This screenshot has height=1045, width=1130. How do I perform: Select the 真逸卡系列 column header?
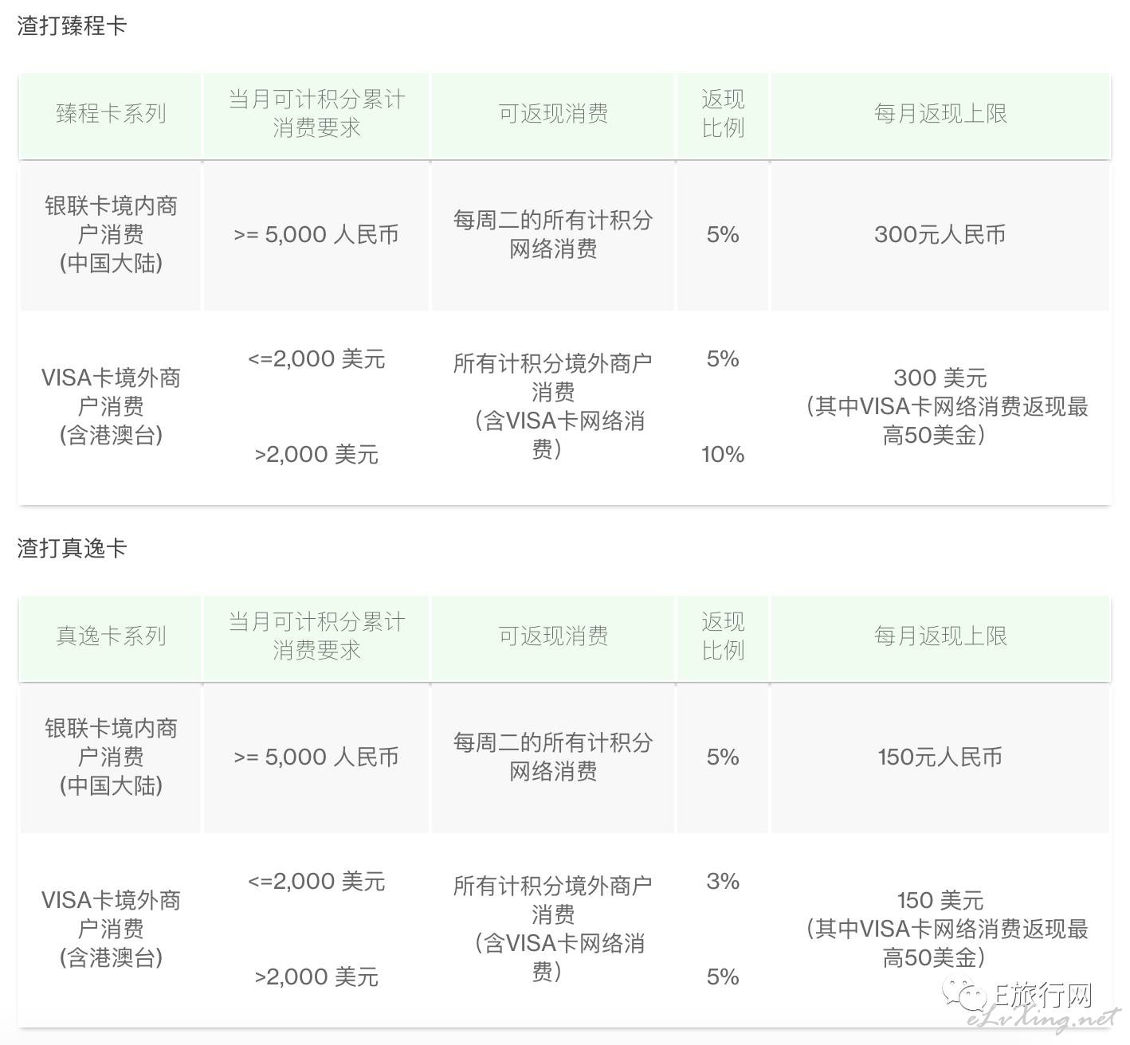coord(111,636)
